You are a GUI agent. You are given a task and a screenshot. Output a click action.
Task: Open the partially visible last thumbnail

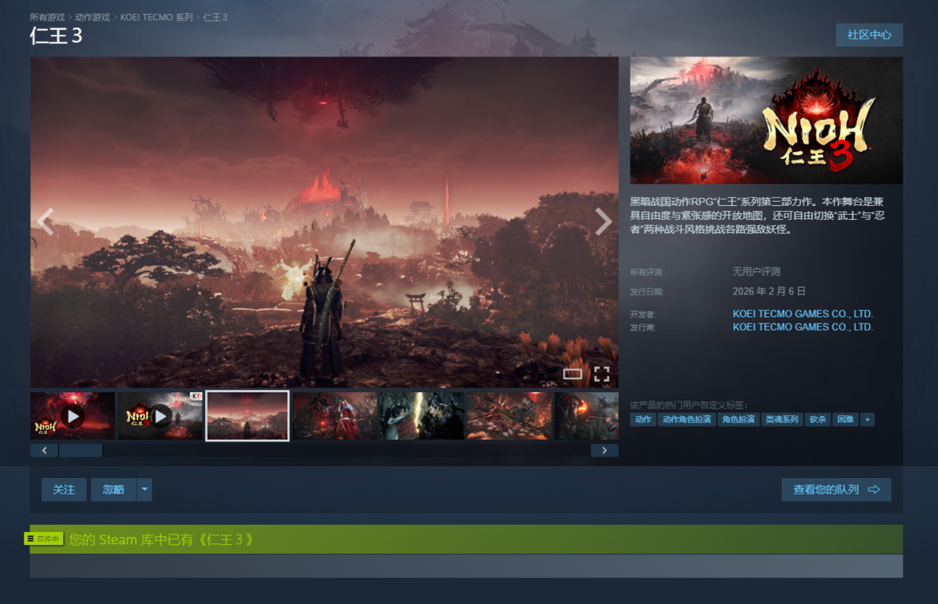pos(586,416)
